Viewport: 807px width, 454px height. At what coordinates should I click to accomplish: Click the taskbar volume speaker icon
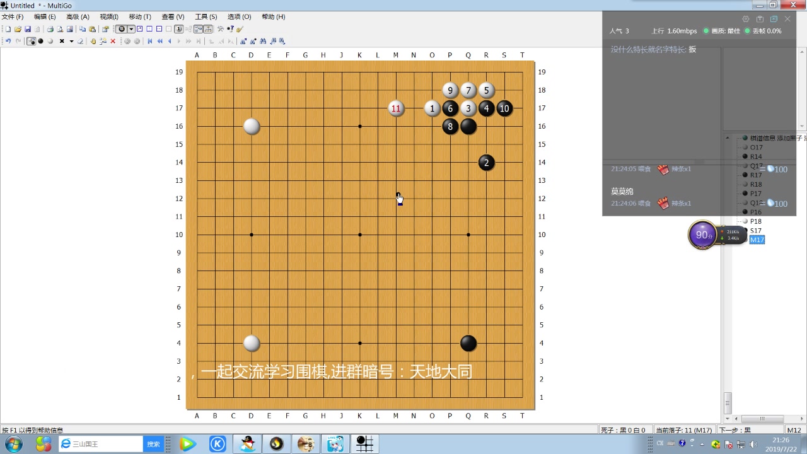753,444
